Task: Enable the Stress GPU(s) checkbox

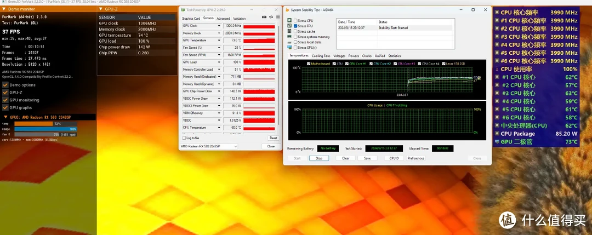Action: pos(295,48)
